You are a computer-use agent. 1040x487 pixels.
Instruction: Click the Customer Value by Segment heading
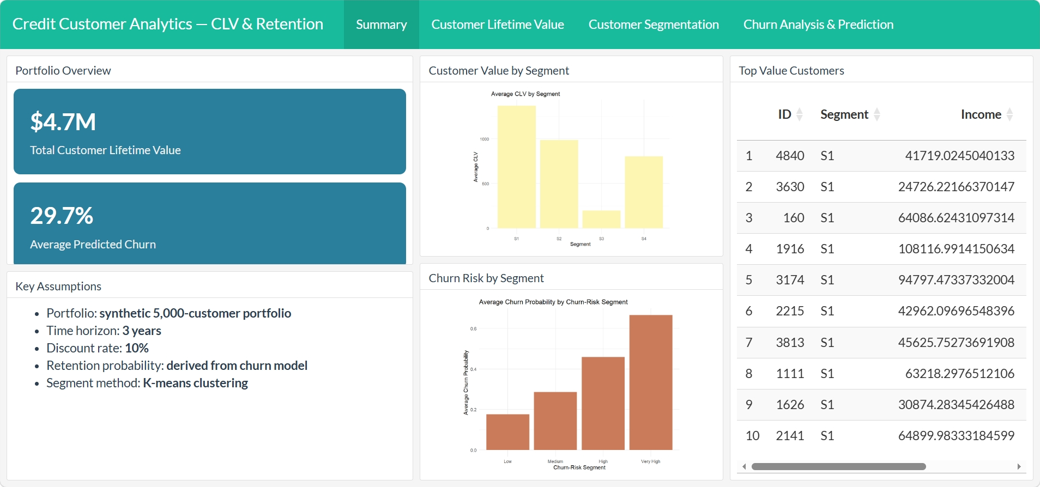tap(499, 70)
